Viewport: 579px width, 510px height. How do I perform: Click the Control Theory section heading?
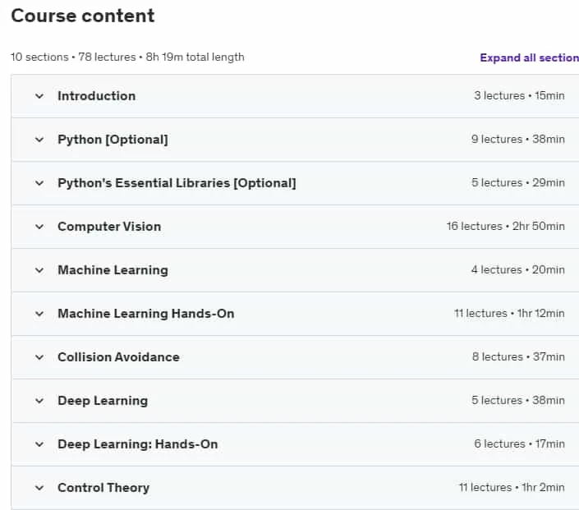[x=103, y=488]
